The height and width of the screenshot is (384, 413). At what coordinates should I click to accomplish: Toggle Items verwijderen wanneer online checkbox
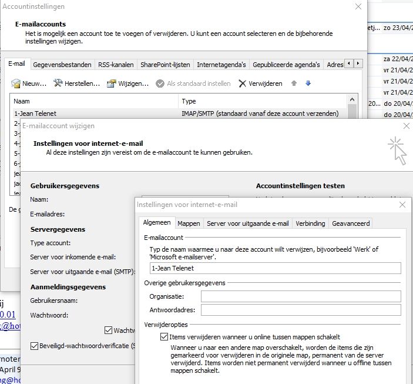164,337
